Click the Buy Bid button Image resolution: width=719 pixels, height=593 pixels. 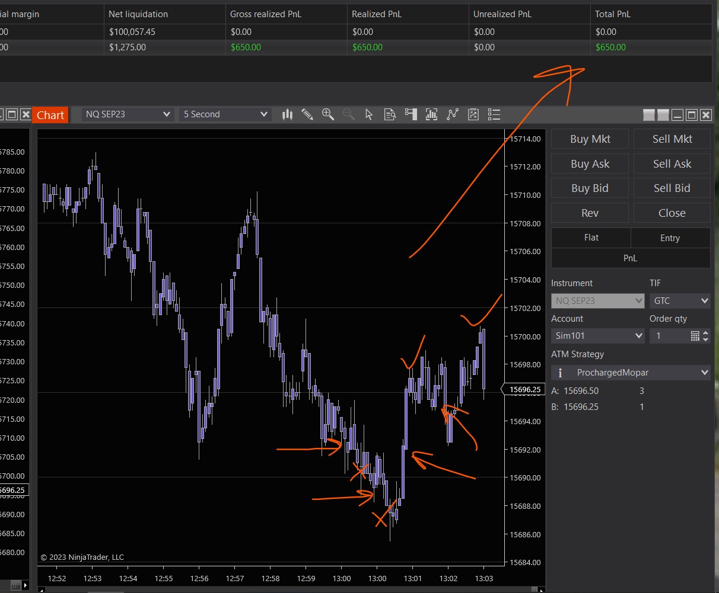590,188
